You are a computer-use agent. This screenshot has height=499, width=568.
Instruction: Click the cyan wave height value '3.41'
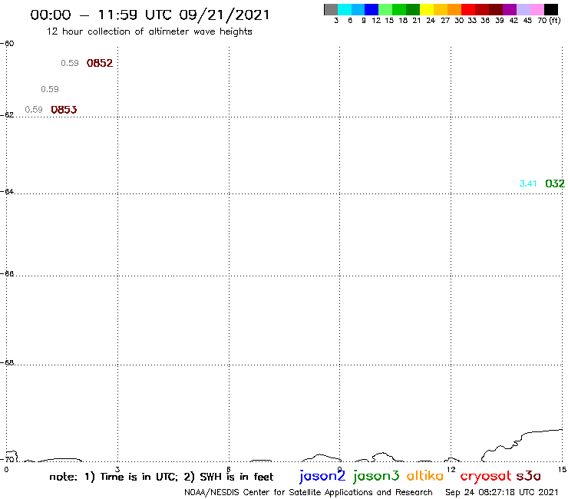coord(528,183)
